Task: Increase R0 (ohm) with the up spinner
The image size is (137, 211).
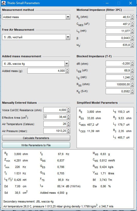Action: (132, 16)
